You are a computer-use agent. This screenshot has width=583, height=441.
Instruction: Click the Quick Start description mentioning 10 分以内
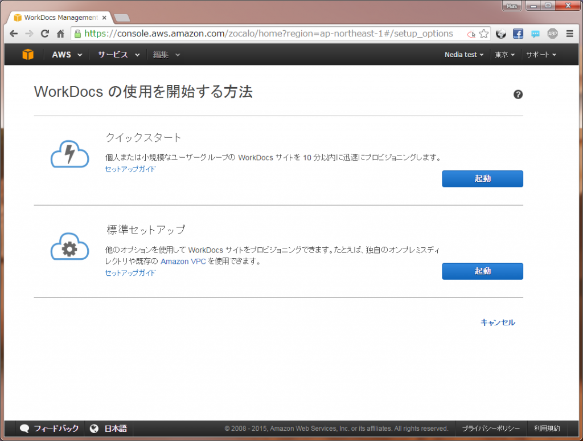coord(273,157)
